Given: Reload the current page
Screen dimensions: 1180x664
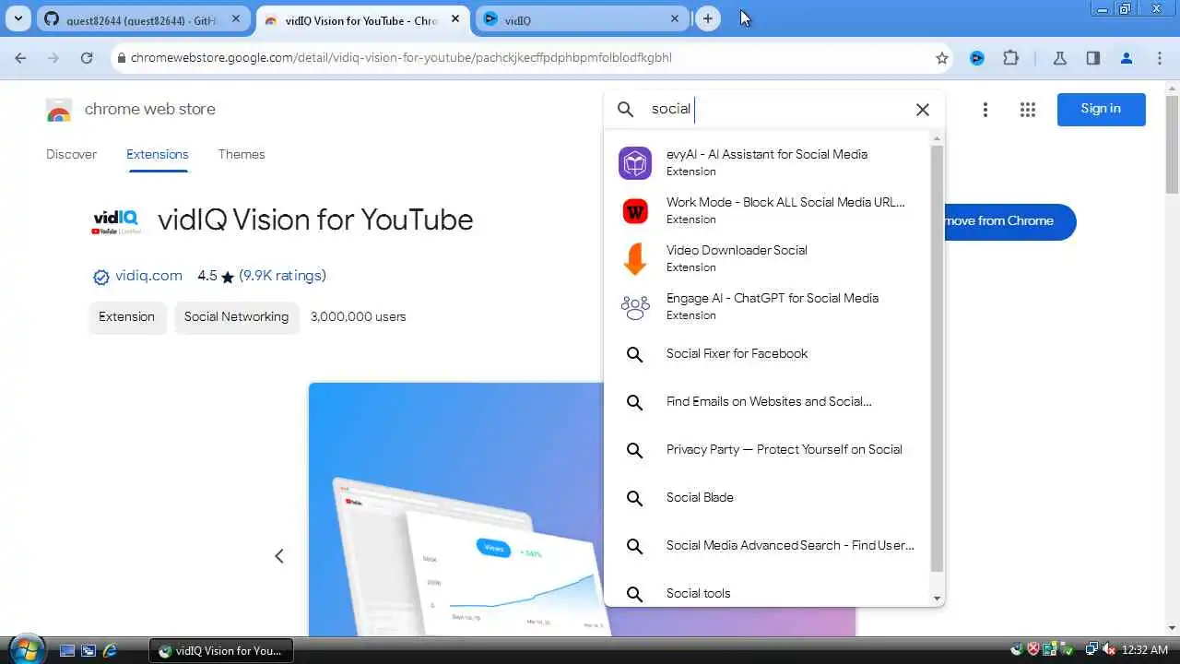Looking at the screenshot, I should (87, 58).
